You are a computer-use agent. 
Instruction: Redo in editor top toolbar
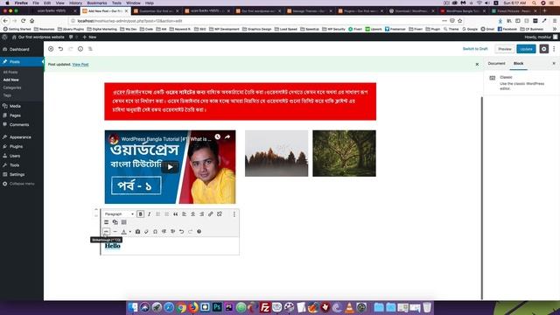pos(70,49)
